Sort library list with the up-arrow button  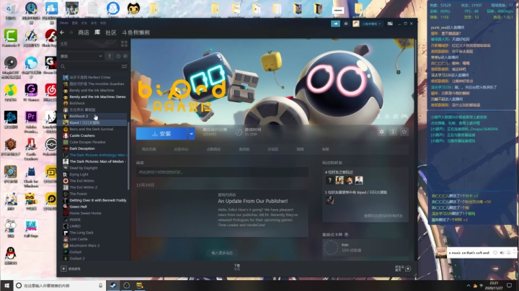(110, 56)
